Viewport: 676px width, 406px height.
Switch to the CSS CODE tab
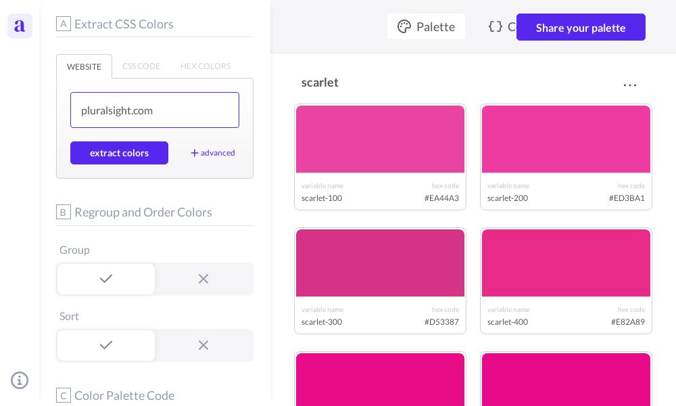coord(141,66)
